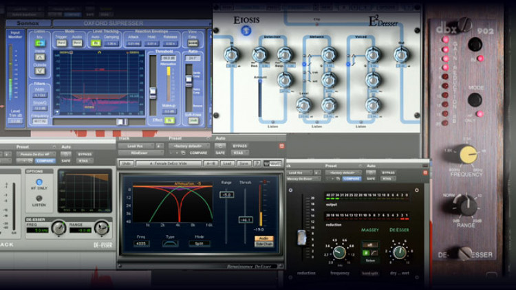Toggle Listen option in DigiRack De-Esser
The image size is (516, 290).
pos(39,199)
